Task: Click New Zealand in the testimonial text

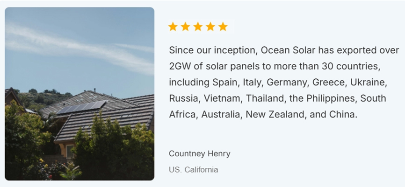Action: click(x=276, y=114)
